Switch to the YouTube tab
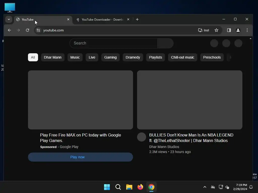The image size is (258, 193). 43,20
